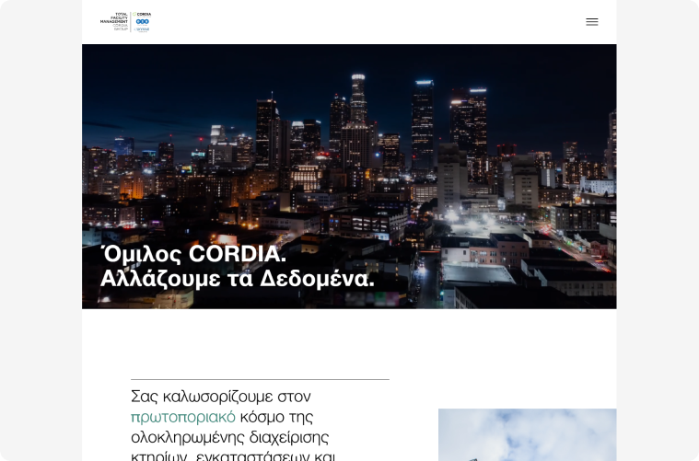Click the small logo beneath the Cordia emblem
This screenshot has height=461, width=699.
(143, 29)
